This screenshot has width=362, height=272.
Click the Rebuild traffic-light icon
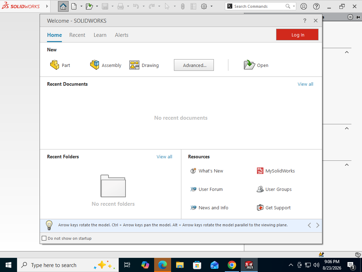(183, 6)
